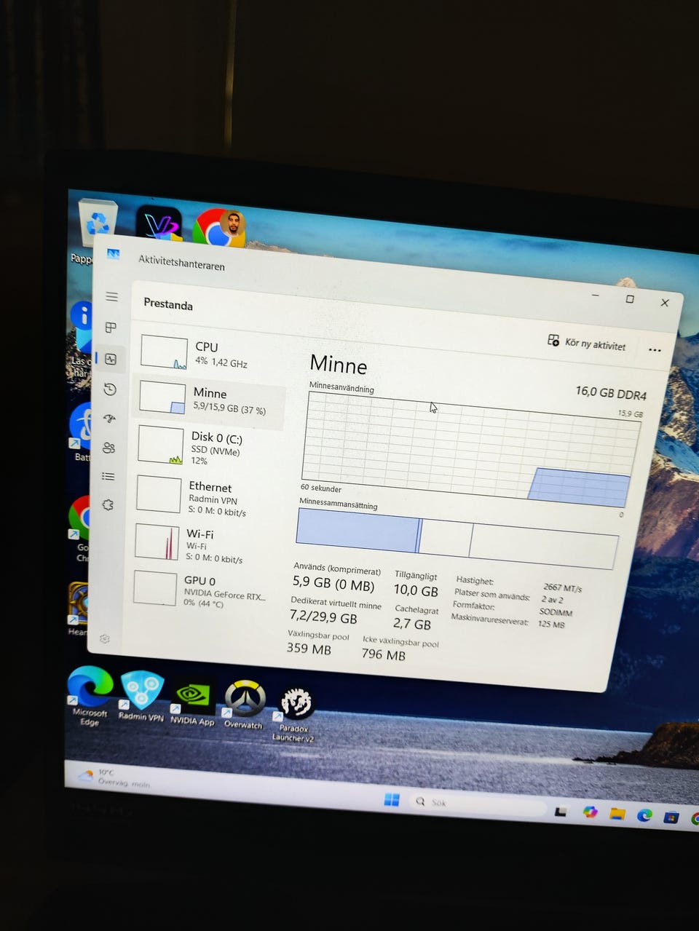
Task: Open the App history page icon
Action: pos(110,389)
